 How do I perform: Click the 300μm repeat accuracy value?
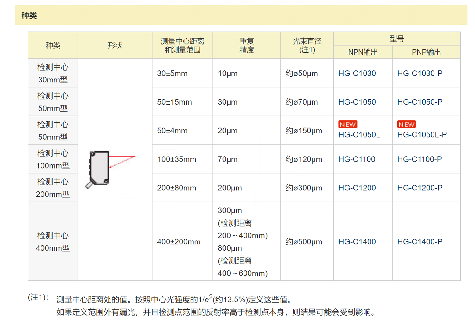[x=230, y=210]
